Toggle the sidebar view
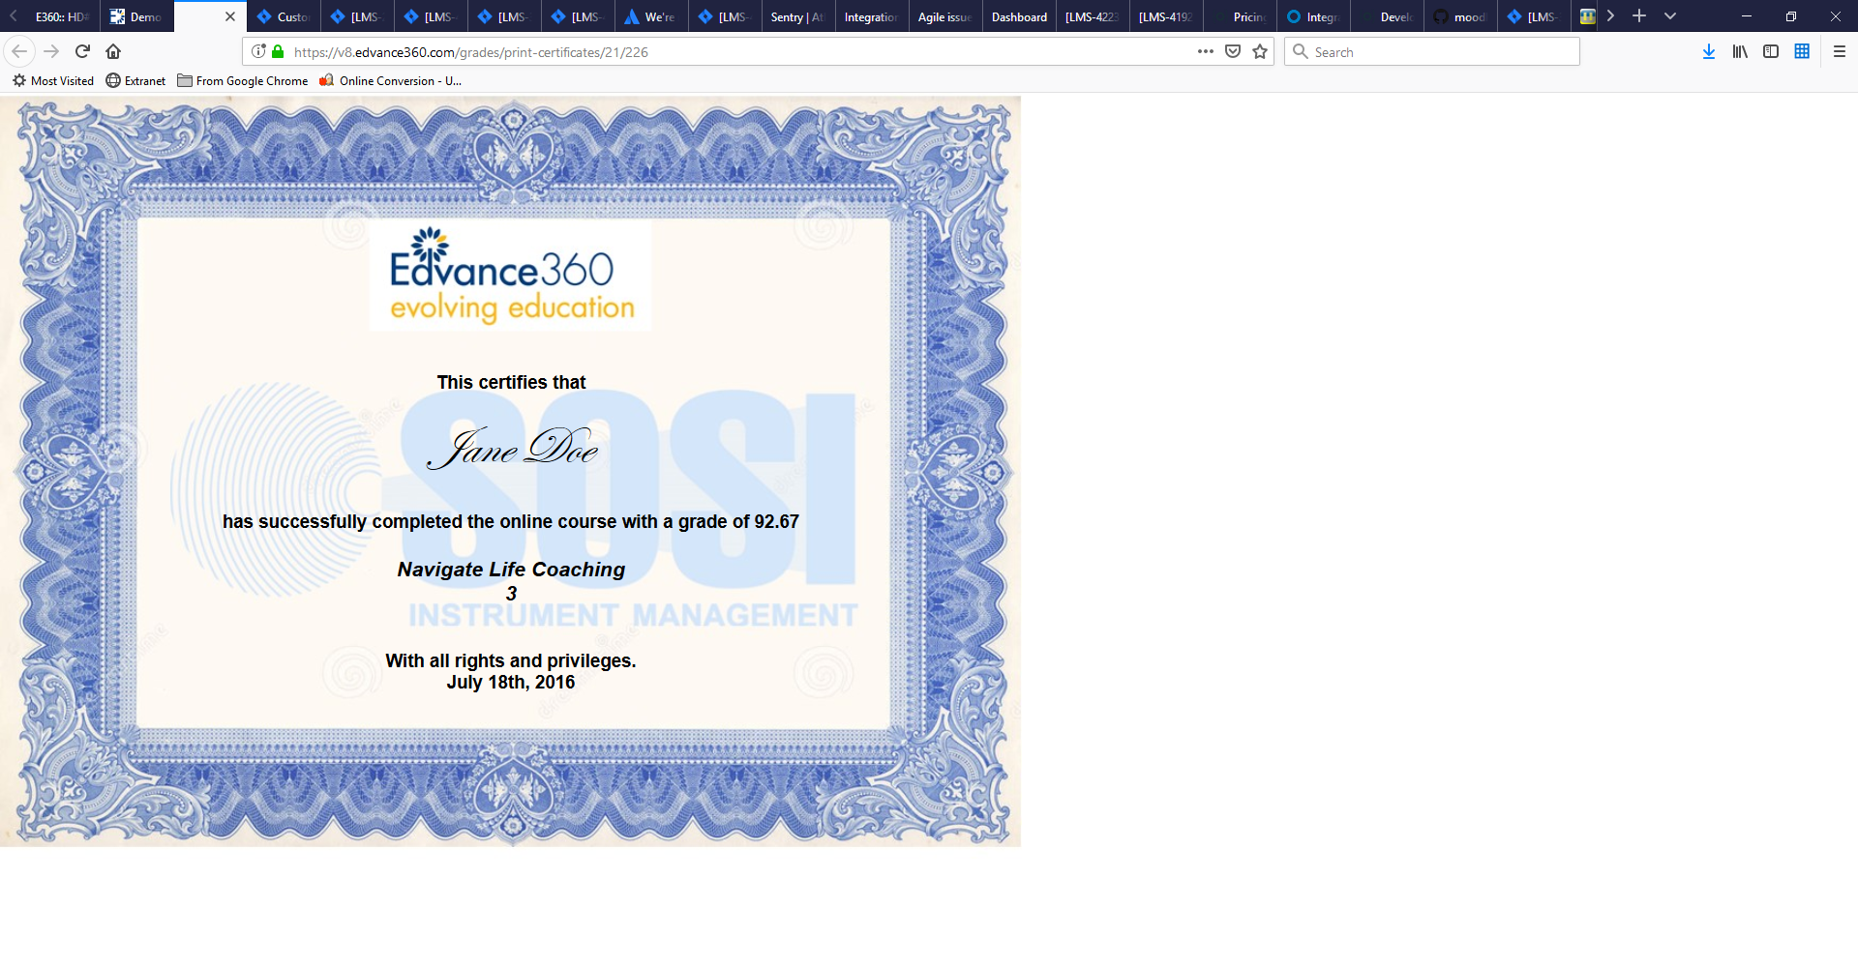This screenshot has height=966, width=1858. coord(1771,51)
